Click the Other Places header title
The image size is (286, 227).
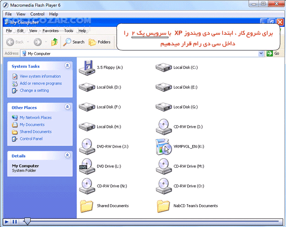coord(24,108)
